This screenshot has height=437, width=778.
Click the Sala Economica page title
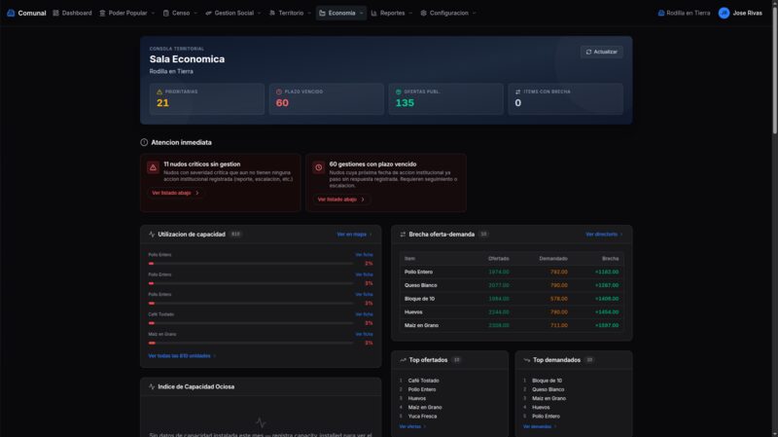tap(187, 59)
